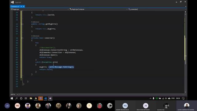197x111 pixels.
Task: Open the AppLoja.Conexao class dropdown
Action: coord(98,9)
